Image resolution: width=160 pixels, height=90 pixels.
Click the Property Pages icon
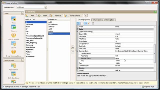[93, 23]
